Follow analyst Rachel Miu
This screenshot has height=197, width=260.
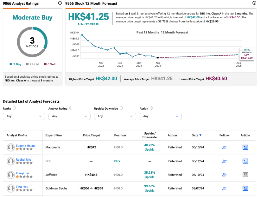pos(224,161)
